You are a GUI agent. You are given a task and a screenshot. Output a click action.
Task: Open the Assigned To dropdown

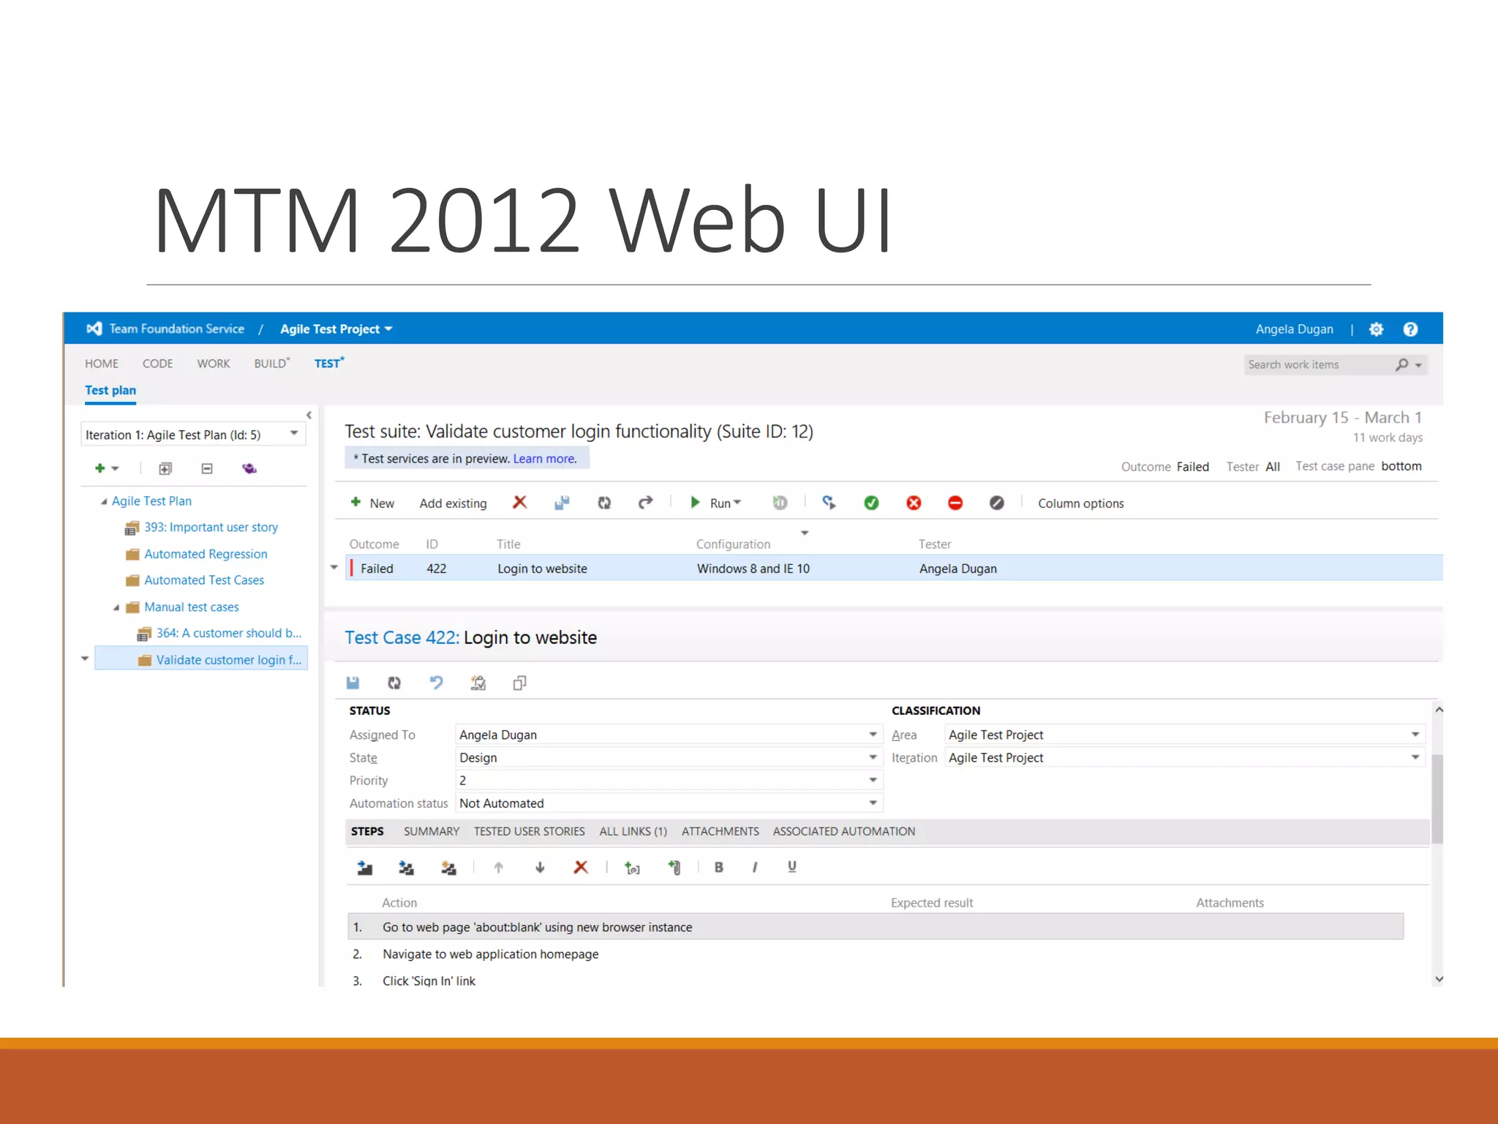pyautogui.click(x=873, y=735)
